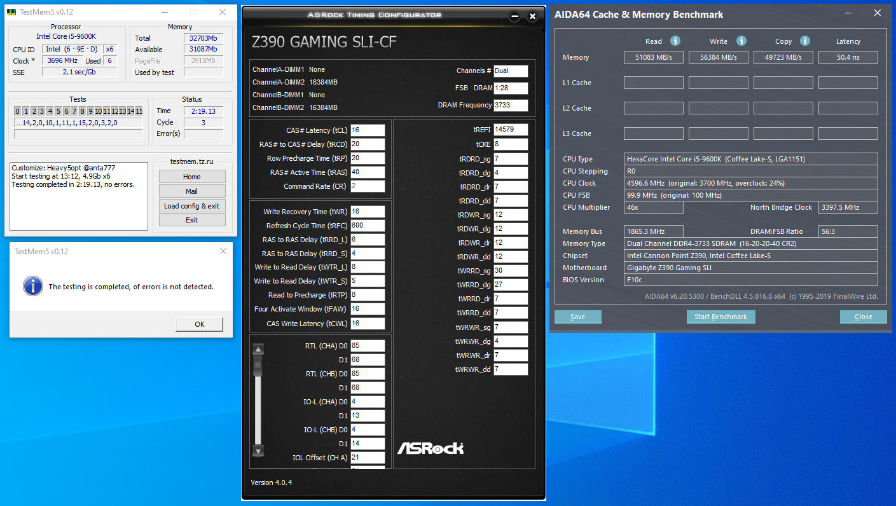This screenshot has width=896, height=506.
Task: Click the info icon next to Read
Action: (x=675, y=41)
